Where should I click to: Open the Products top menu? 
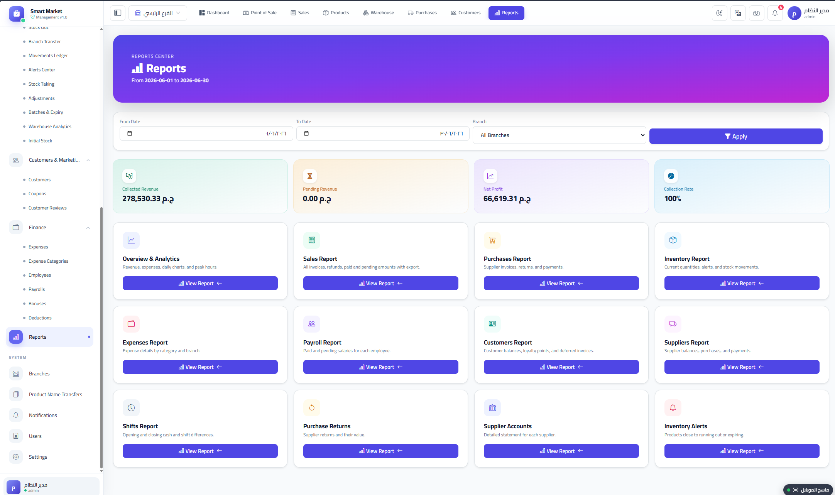pyautogui.click(x=336, y=13)
